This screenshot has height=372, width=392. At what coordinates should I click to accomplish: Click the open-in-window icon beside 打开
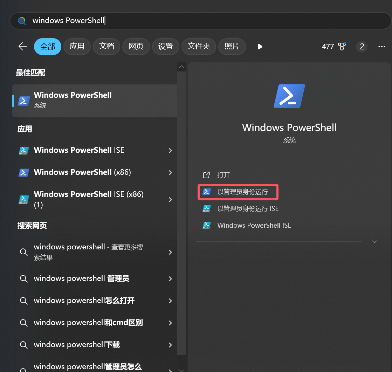point(206,175)
